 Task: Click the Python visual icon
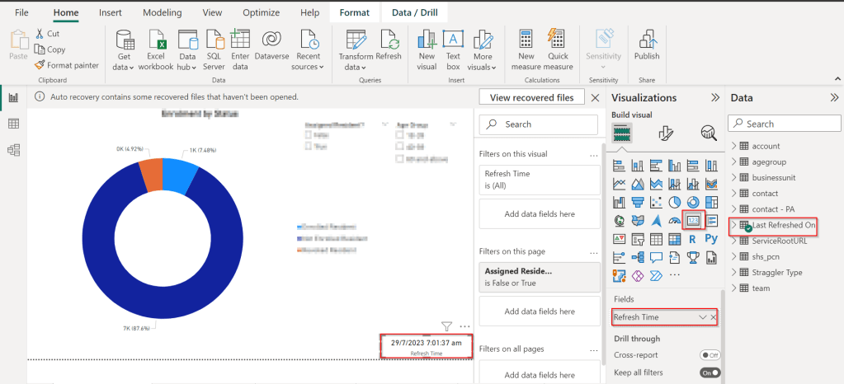[711, 239]
